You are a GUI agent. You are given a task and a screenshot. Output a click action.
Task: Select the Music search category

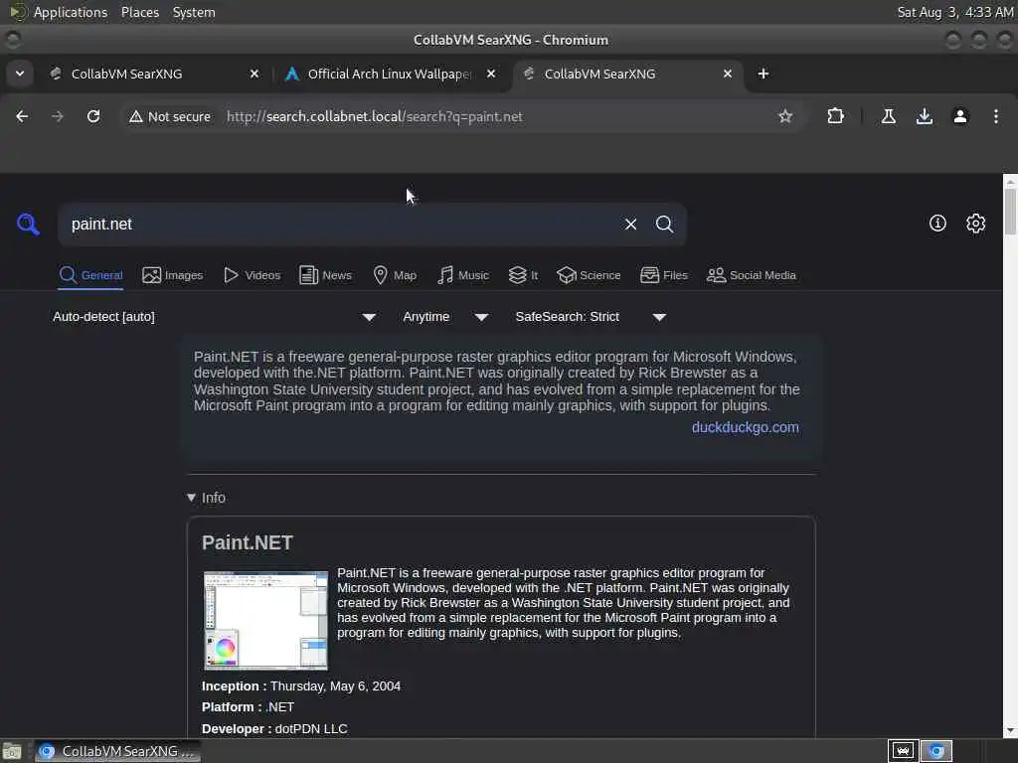463,275
